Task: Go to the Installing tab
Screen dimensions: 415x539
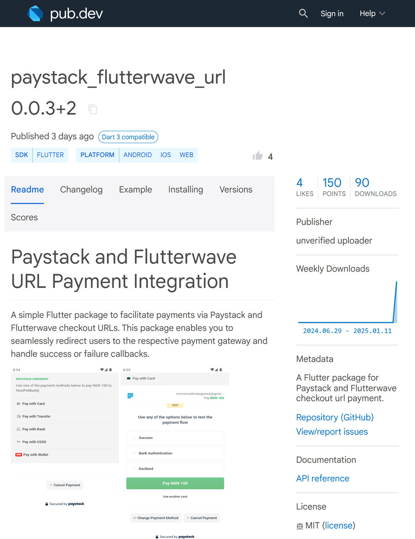Action: (x=186, y=190)
